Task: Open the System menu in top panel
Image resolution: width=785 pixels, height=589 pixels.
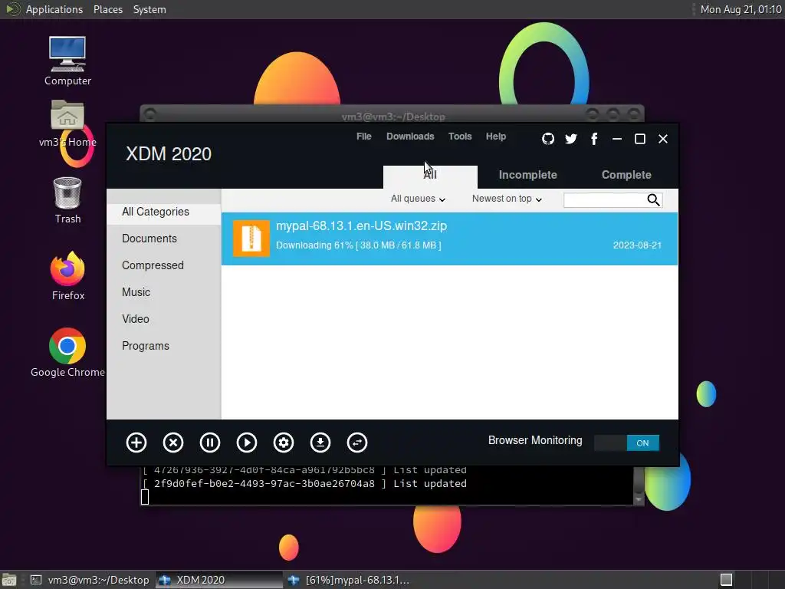Action: coord(149,9)
